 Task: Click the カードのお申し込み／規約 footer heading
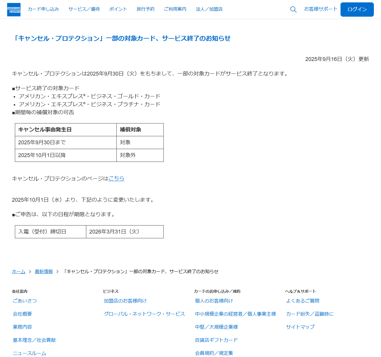[x=217, y=292]
